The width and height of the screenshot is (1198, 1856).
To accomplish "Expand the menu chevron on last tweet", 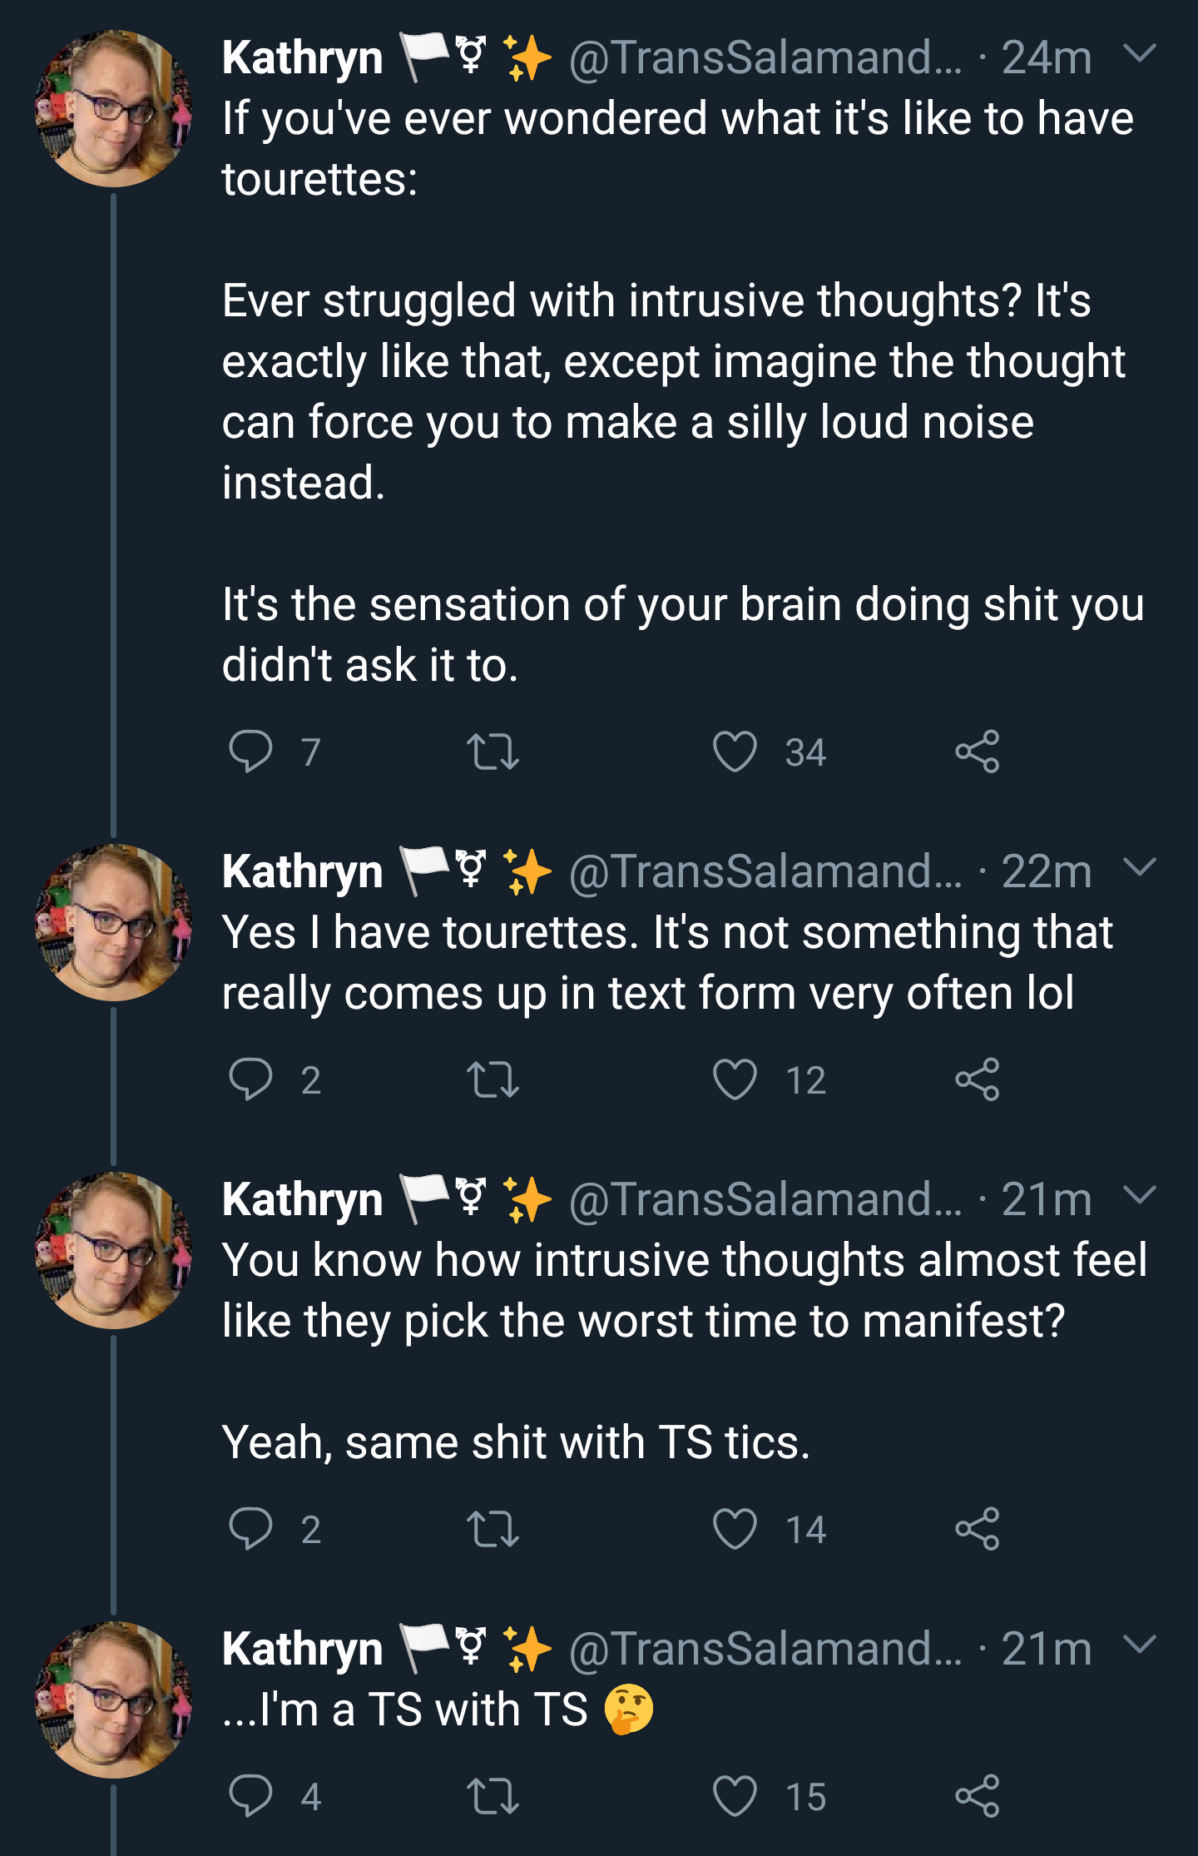I will click(1140, 1645).
